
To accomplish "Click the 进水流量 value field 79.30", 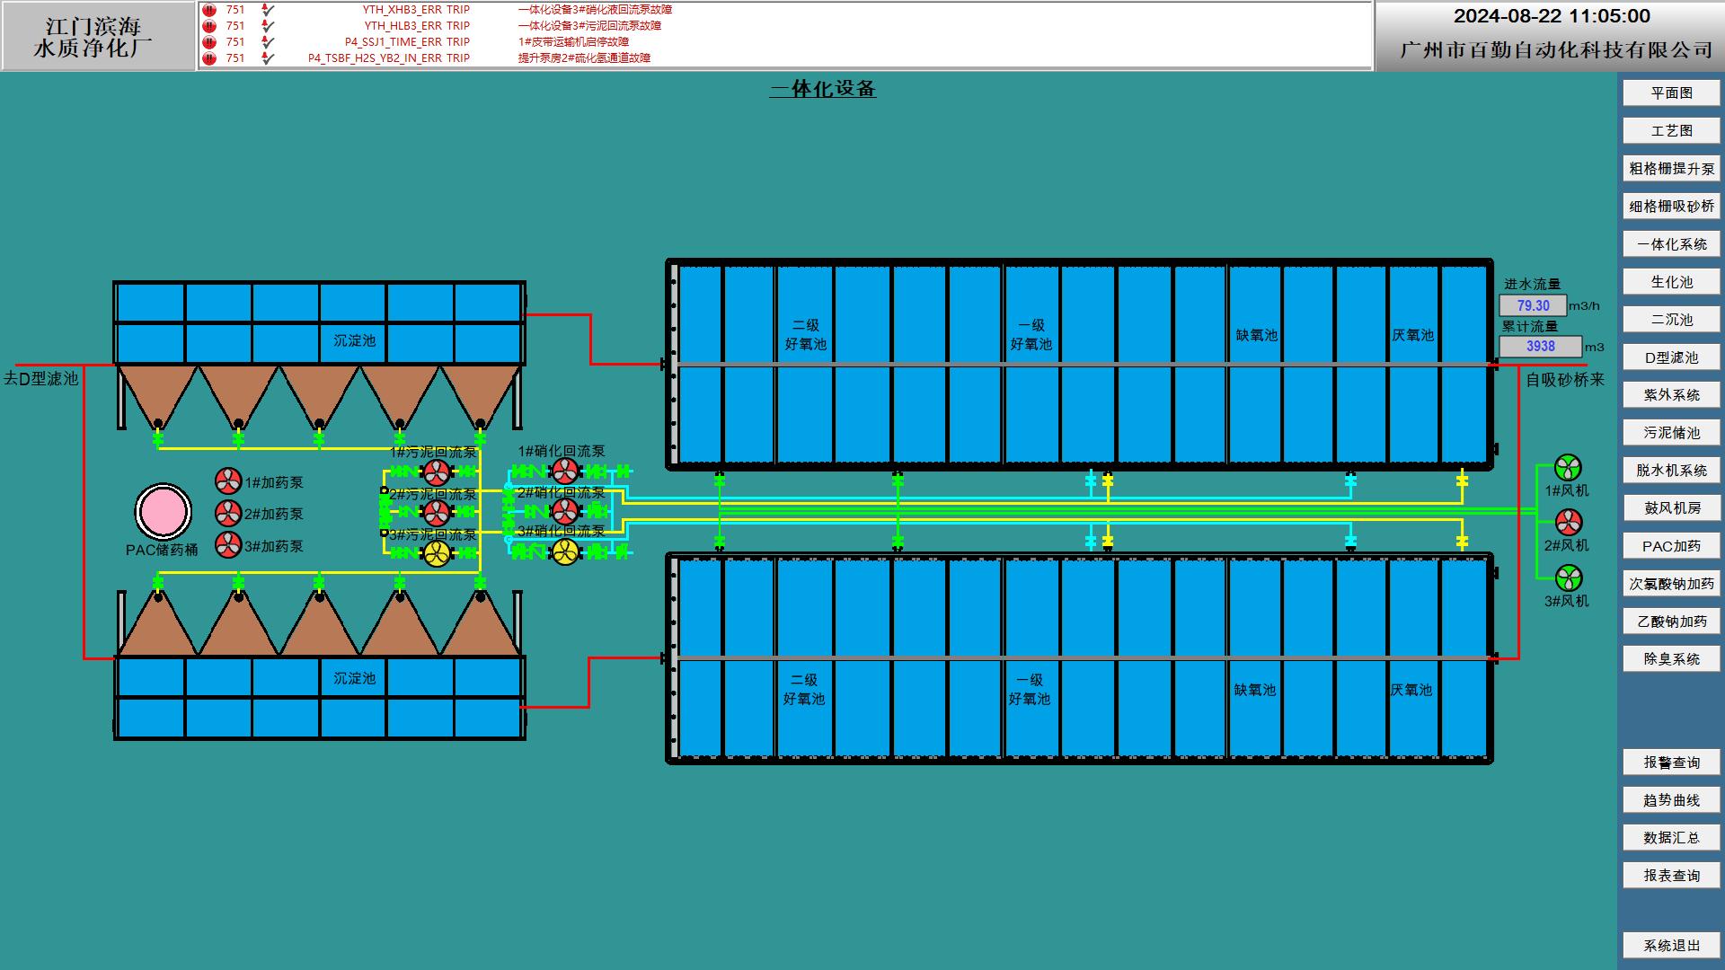I will point(1533,306).
